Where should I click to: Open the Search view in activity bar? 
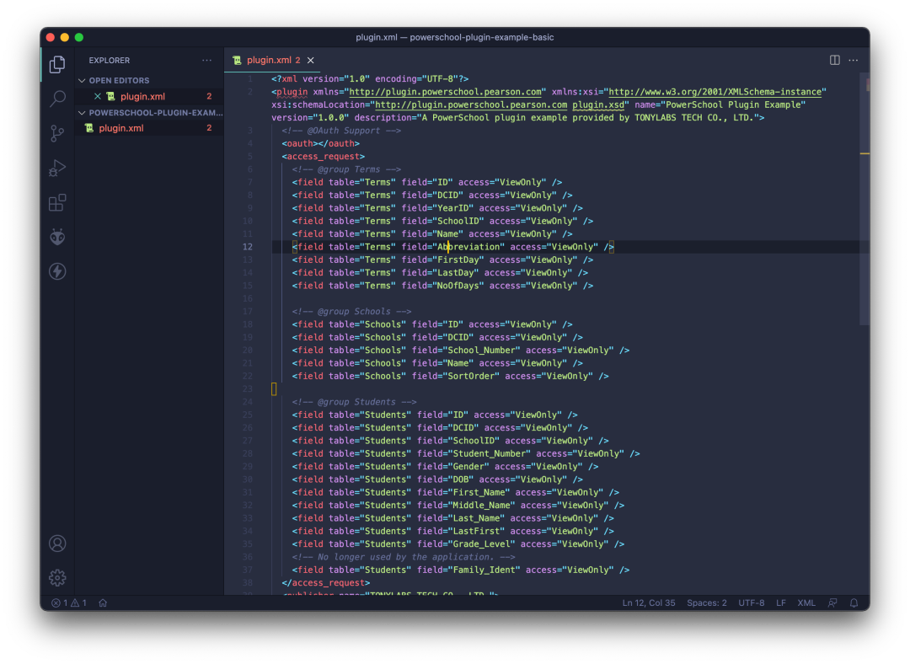57,99
